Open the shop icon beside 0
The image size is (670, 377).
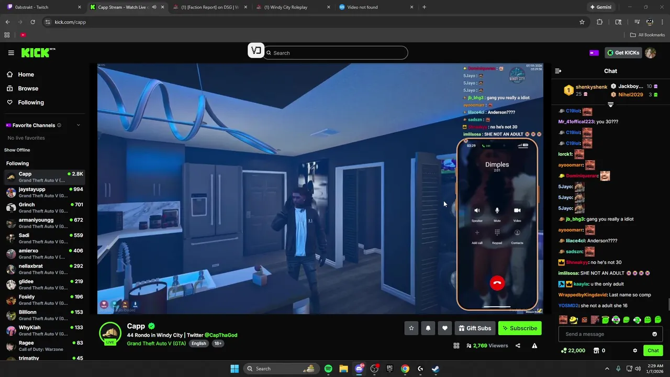(596, 350)
